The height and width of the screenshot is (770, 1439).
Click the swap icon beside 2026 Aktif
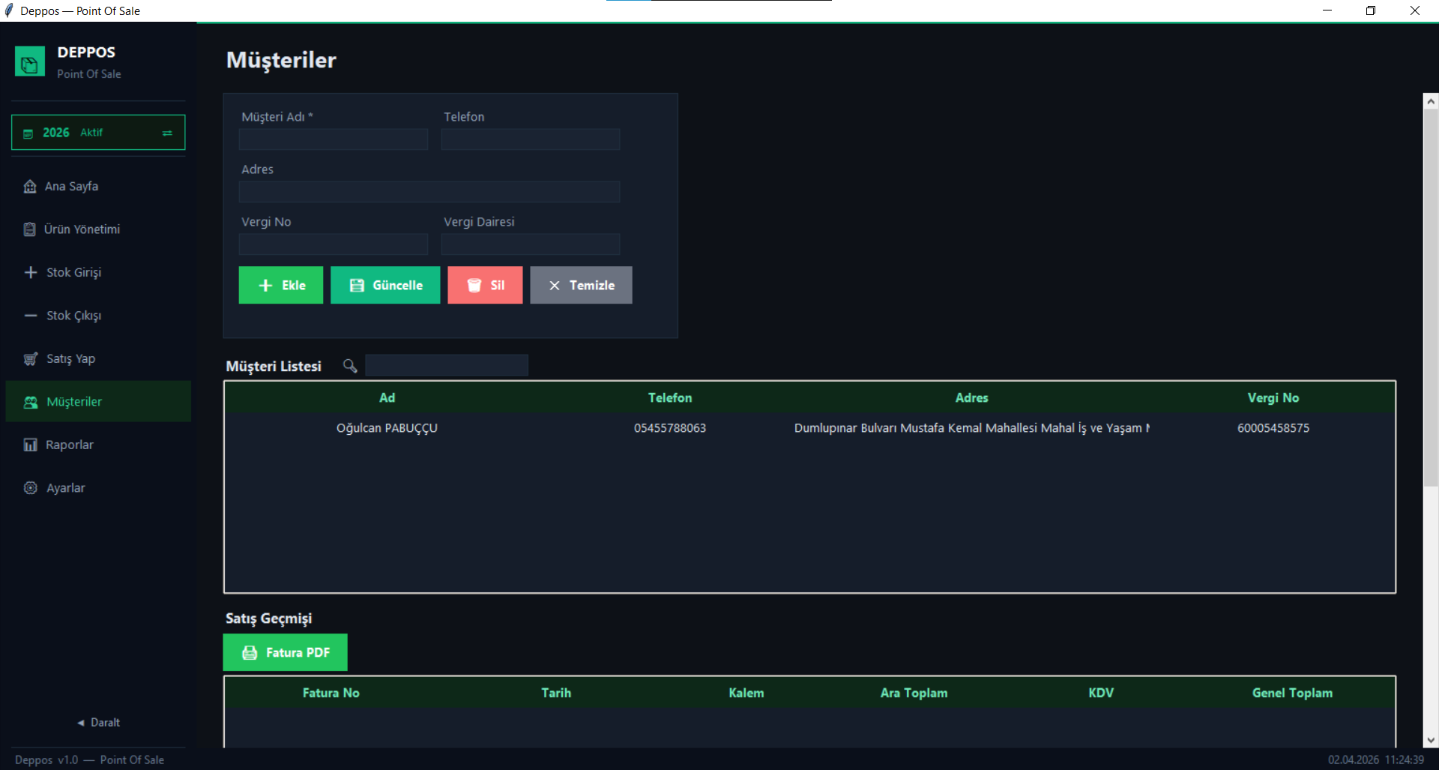click(x=167, y=133)
